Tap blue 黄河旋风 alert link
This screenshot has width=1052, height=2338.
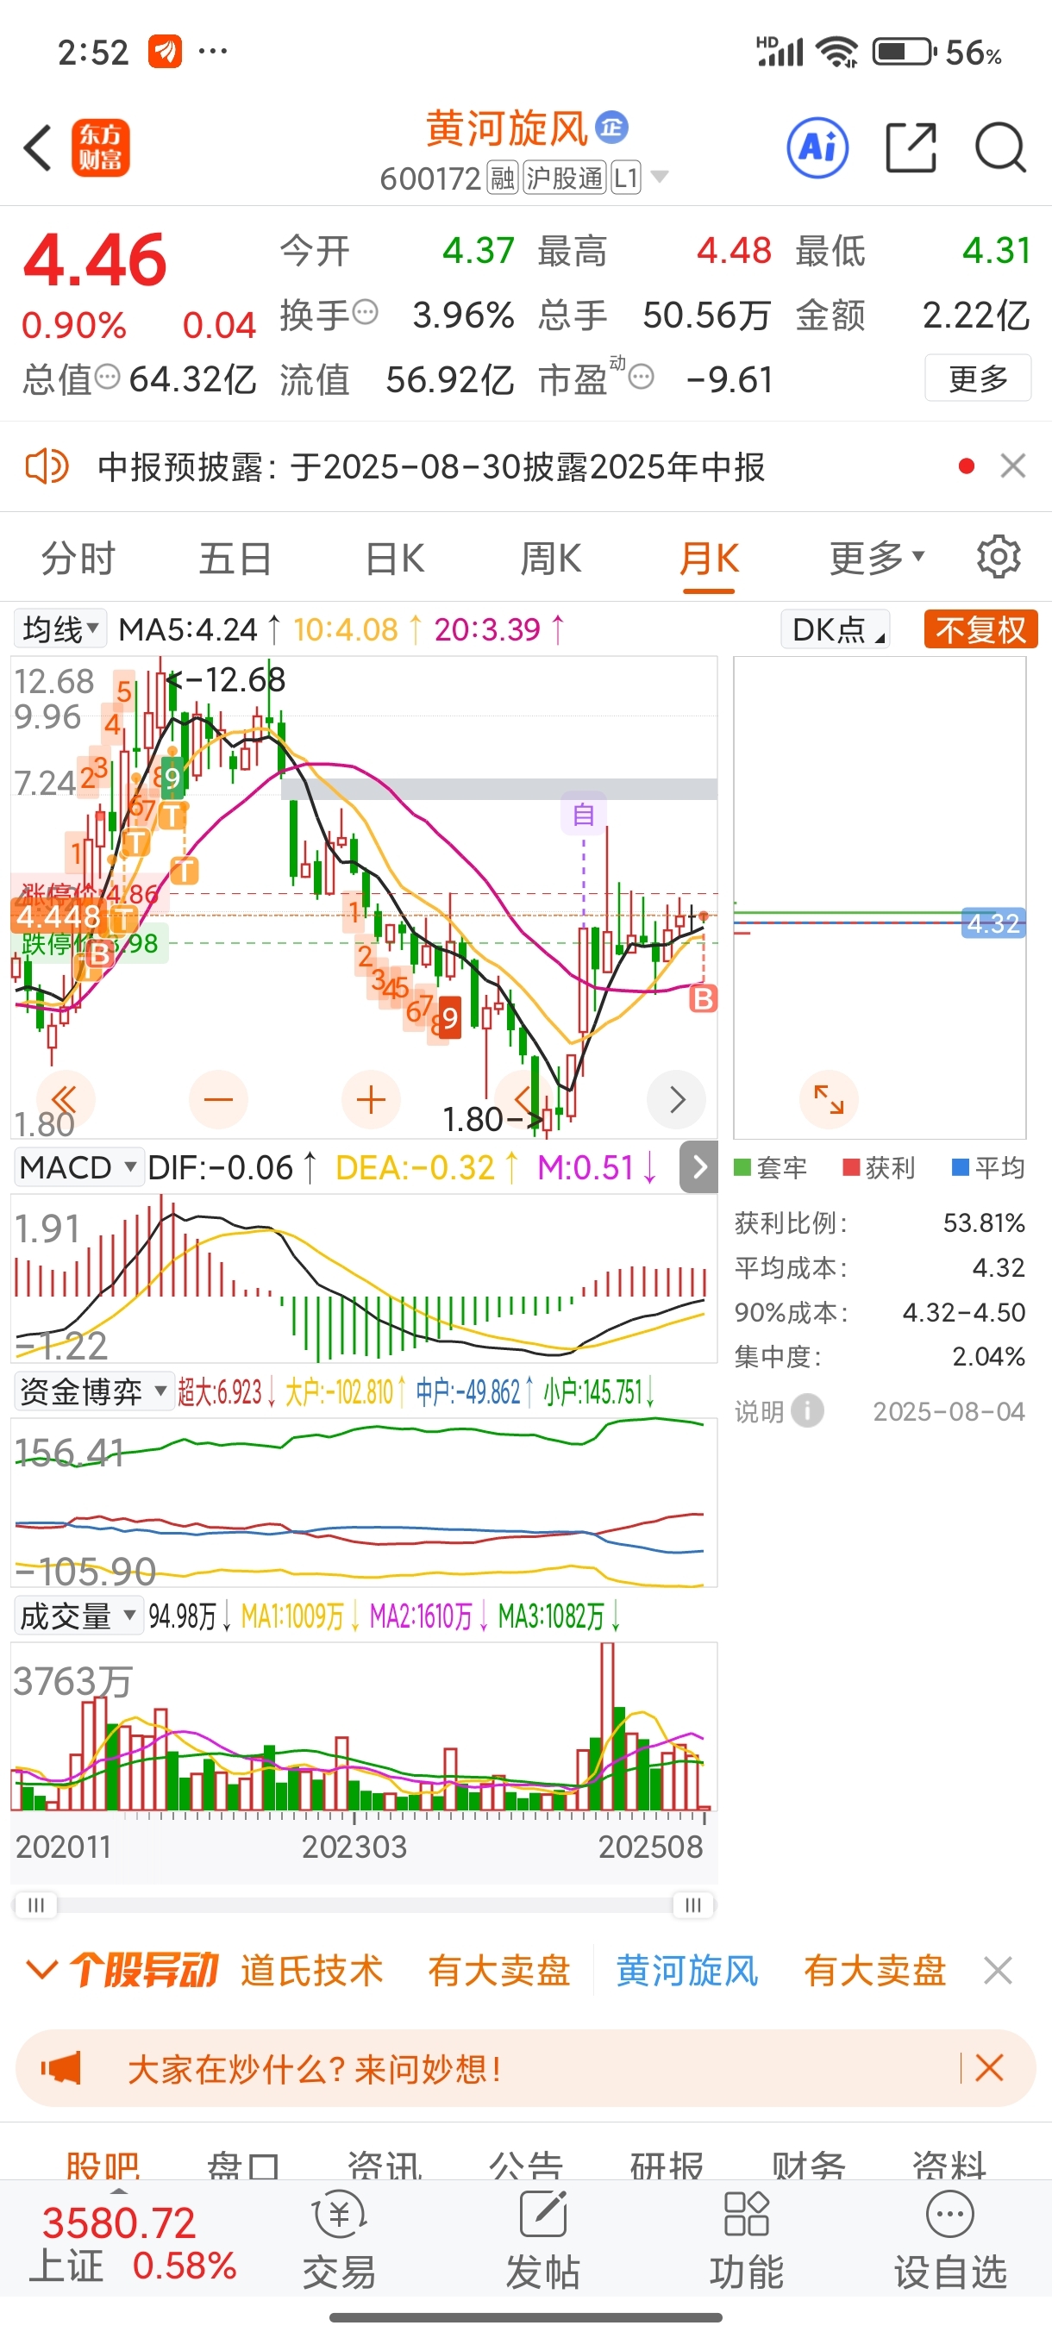click(687, 1971)
